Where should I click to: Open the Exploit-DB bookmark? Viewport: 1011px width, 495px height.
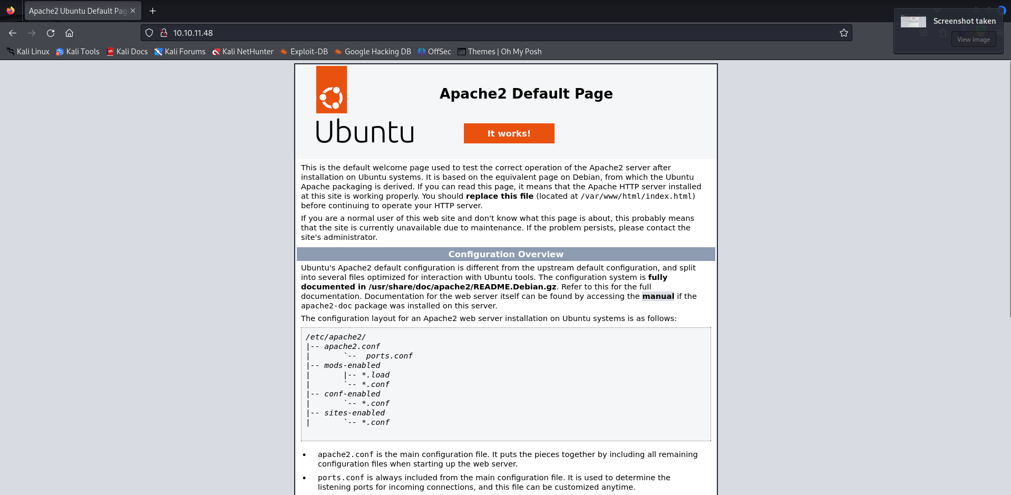click(304, 52)
